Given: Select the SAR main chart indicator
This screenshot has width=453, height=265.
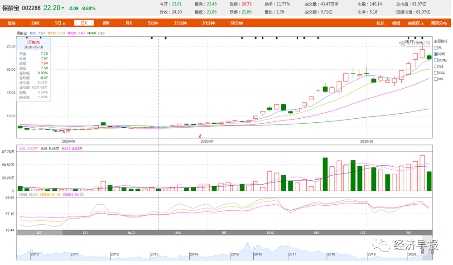Looking at the screenshot, I should click(436, 66).
